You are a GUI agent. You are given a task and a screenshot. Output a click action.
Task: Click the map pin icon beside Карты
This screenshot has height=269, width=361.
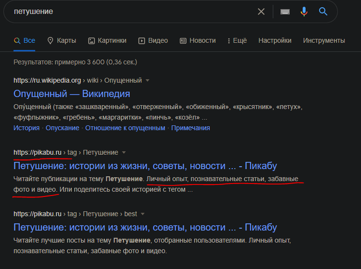(x=50, y=41)
